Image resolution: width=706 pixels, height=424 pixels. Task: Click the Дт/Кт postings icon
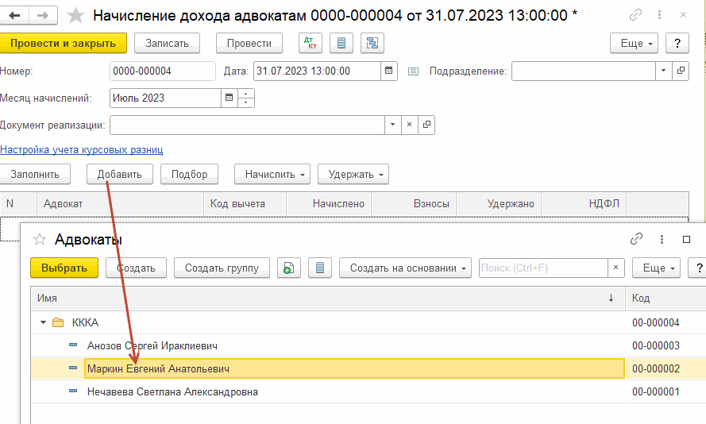pos(311,44)
